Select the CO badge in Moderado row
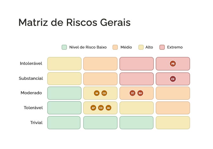The image size is (213, 149). coord(104,93)
